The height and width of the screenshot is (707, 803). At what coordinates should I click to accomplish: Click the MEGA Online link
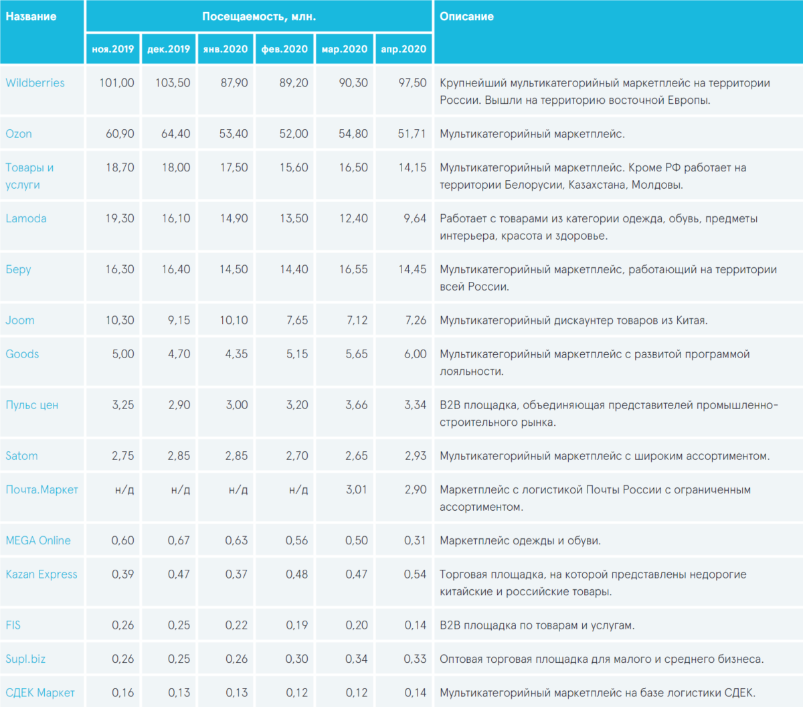[38, 540]
